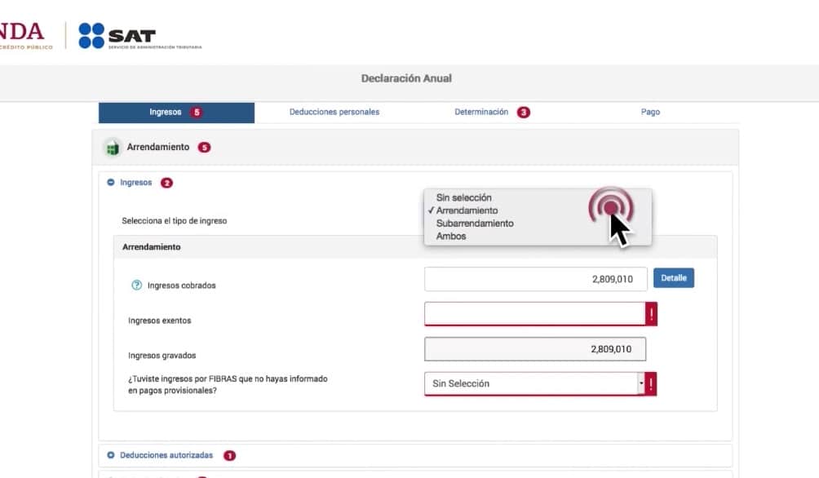Click the red badge on Determinación tab
The width and height of the screenshot is (819, 478).
[524, 113]
